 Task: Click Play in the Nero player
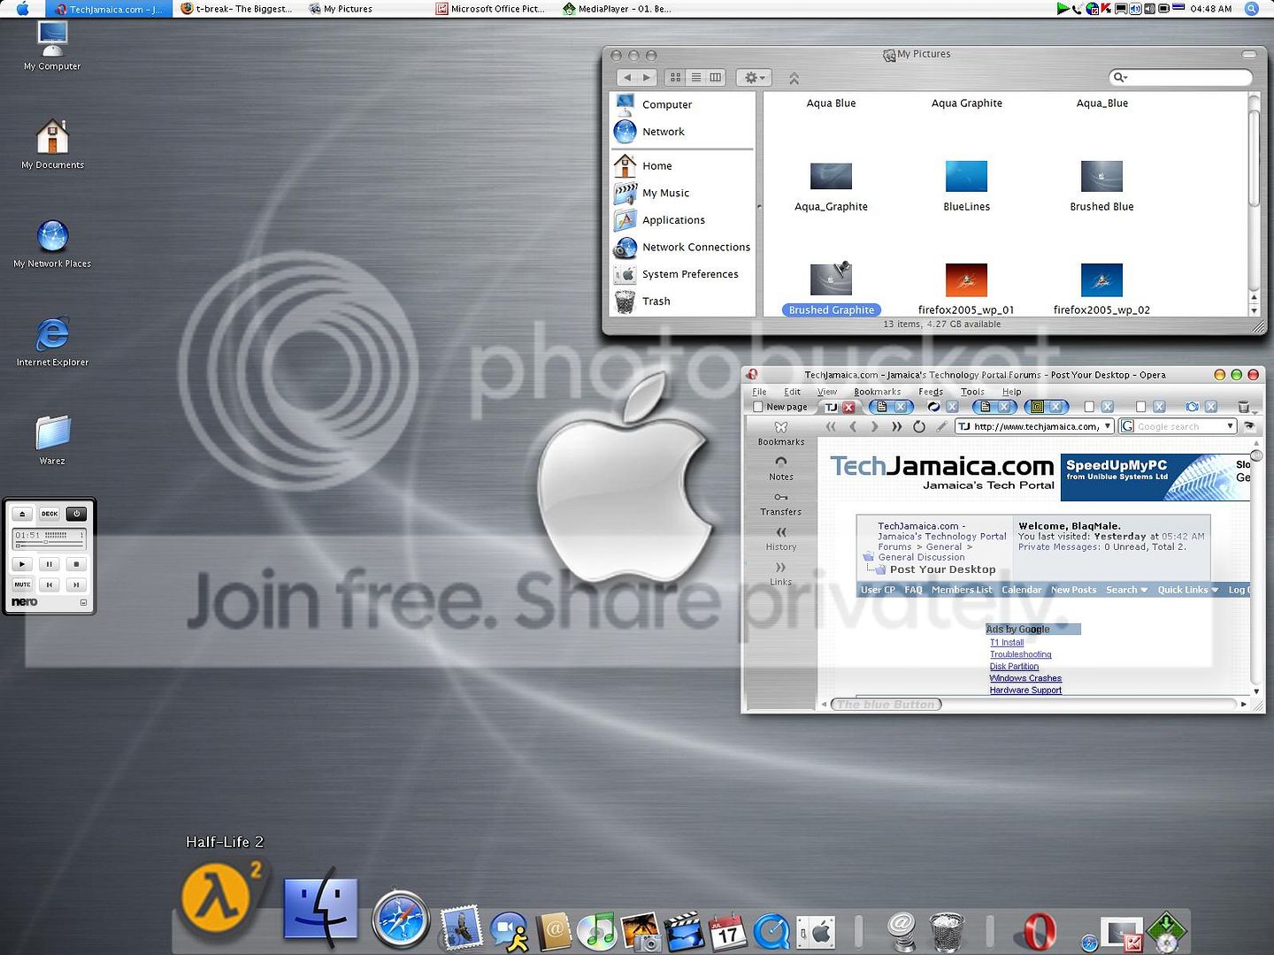22,563
